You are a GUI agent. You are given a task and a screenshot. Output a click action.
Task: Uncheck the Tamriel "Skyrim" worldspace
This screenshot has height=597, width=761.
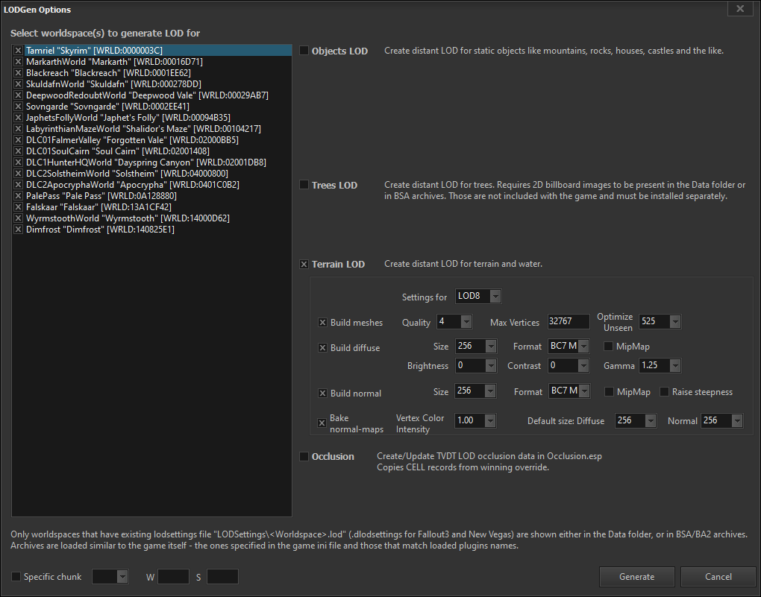18,51
